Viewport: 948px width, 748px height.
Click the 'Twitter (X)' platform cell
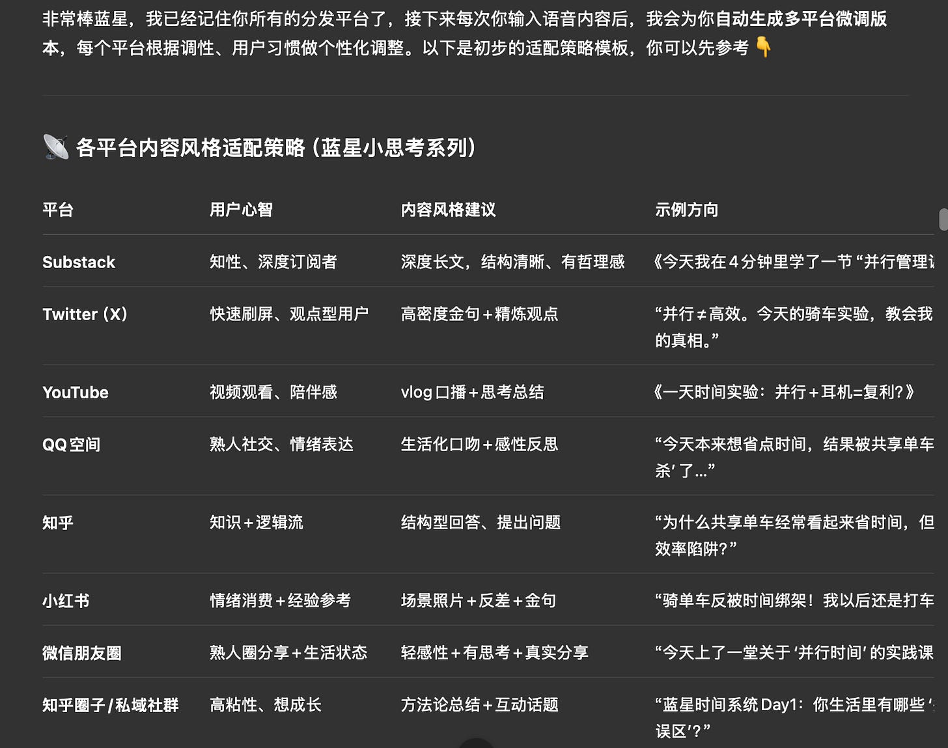(x=85, y=314)
